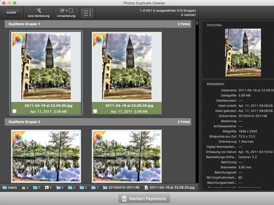This screenshot has width=274, height=205.
Task: Open the checklist options toolbar icon
Action: pos(88,13)
